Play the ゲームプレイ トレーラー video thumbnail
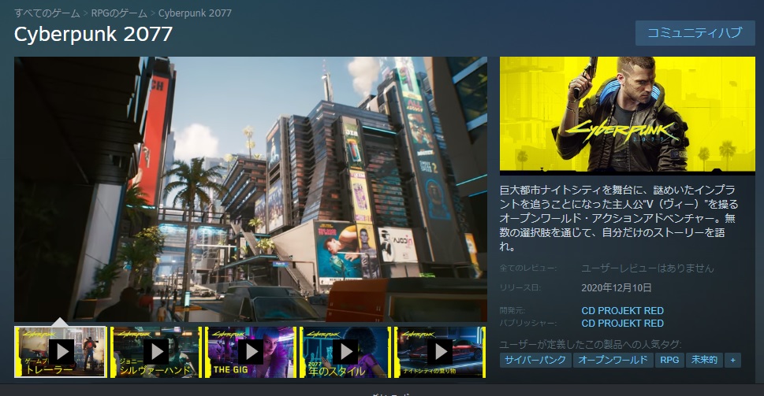Screen dimensions: 764x396 [61, 351]
